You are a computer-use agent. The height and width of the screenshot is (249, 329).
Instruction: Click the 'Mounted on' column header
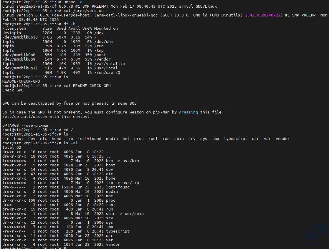click(106, 28)
